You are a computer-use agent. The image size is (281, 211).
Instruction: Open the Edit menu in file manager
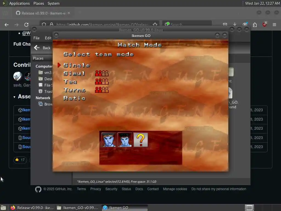[48, 38]
